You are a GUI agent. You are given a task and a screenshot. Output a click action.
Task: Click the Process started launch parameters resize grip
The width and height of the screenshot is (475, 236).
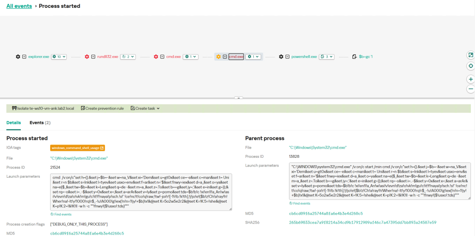tap(230, 209)
